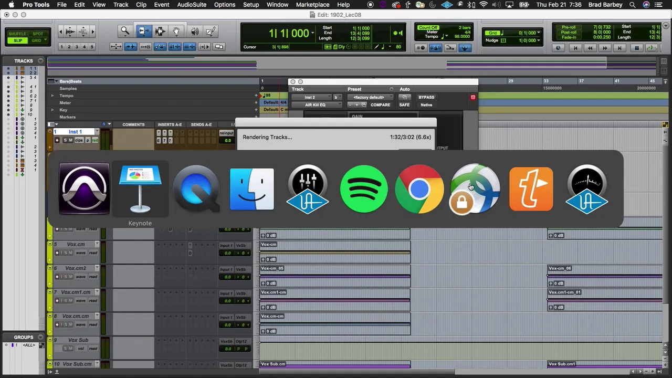
Task: Select the Selector waveform tool
Action: [x=161, y=31]
